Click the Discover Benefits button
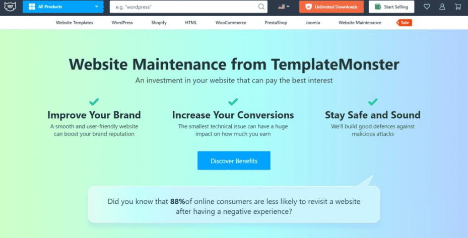468x238 pixels. click(234, 161)
